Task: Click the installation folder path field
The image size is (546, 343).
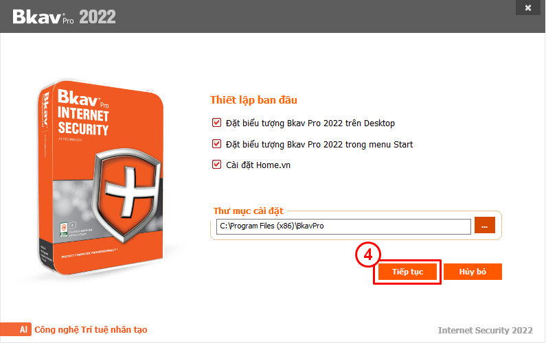Action: pyautogui.click(x=343, y=226)
